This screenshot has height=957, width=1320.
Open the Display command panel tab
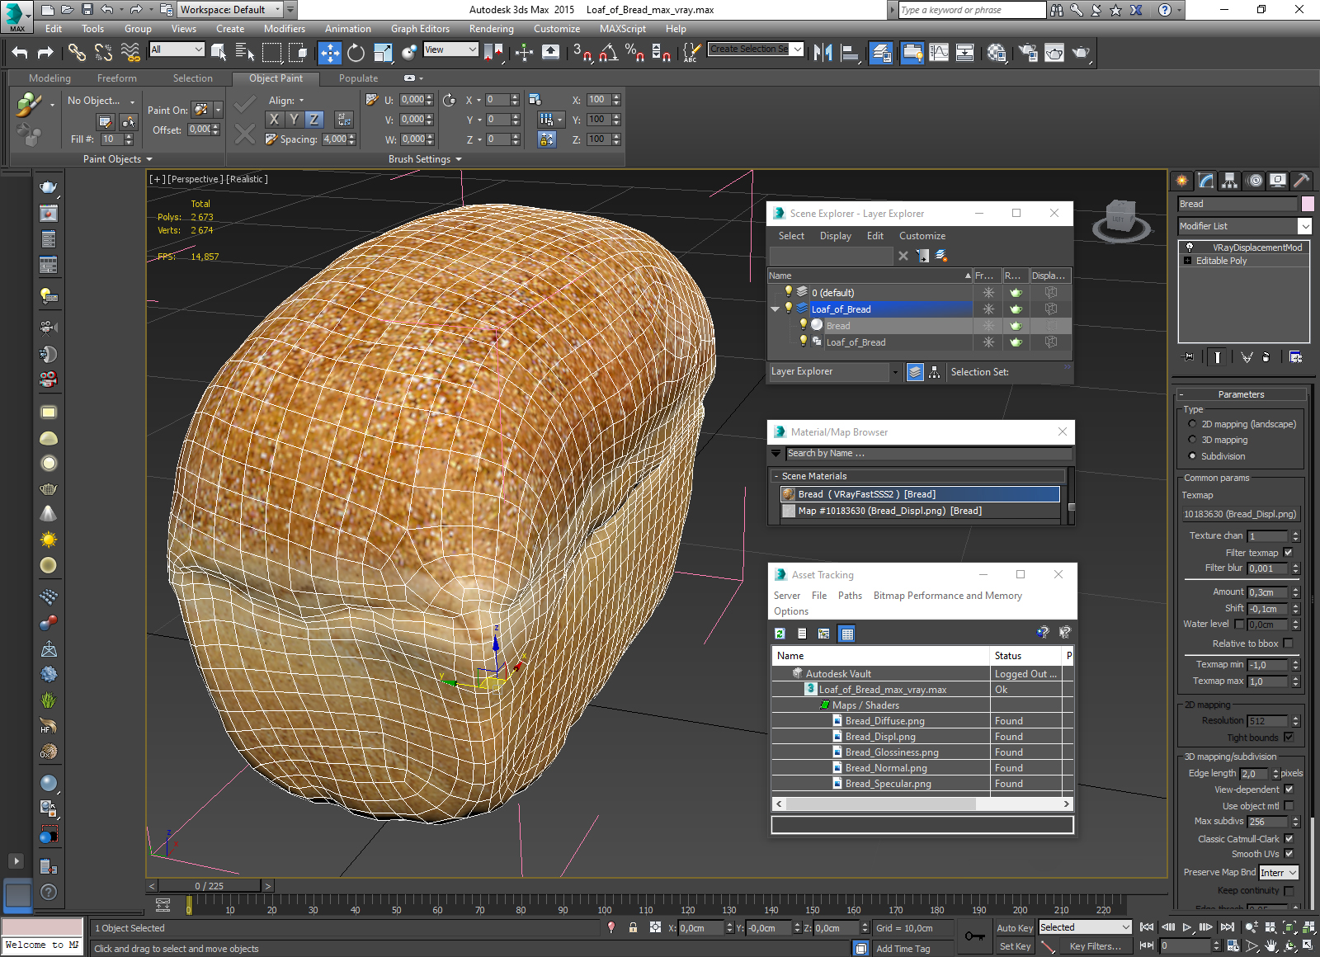tap(1278, 181)
